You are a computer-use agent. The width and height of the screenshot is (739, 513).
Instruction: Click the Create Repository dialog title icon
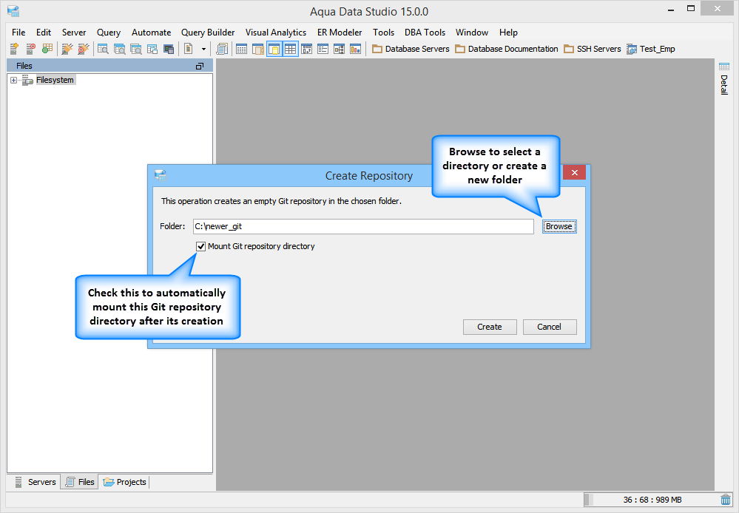(x=161, y=175)
